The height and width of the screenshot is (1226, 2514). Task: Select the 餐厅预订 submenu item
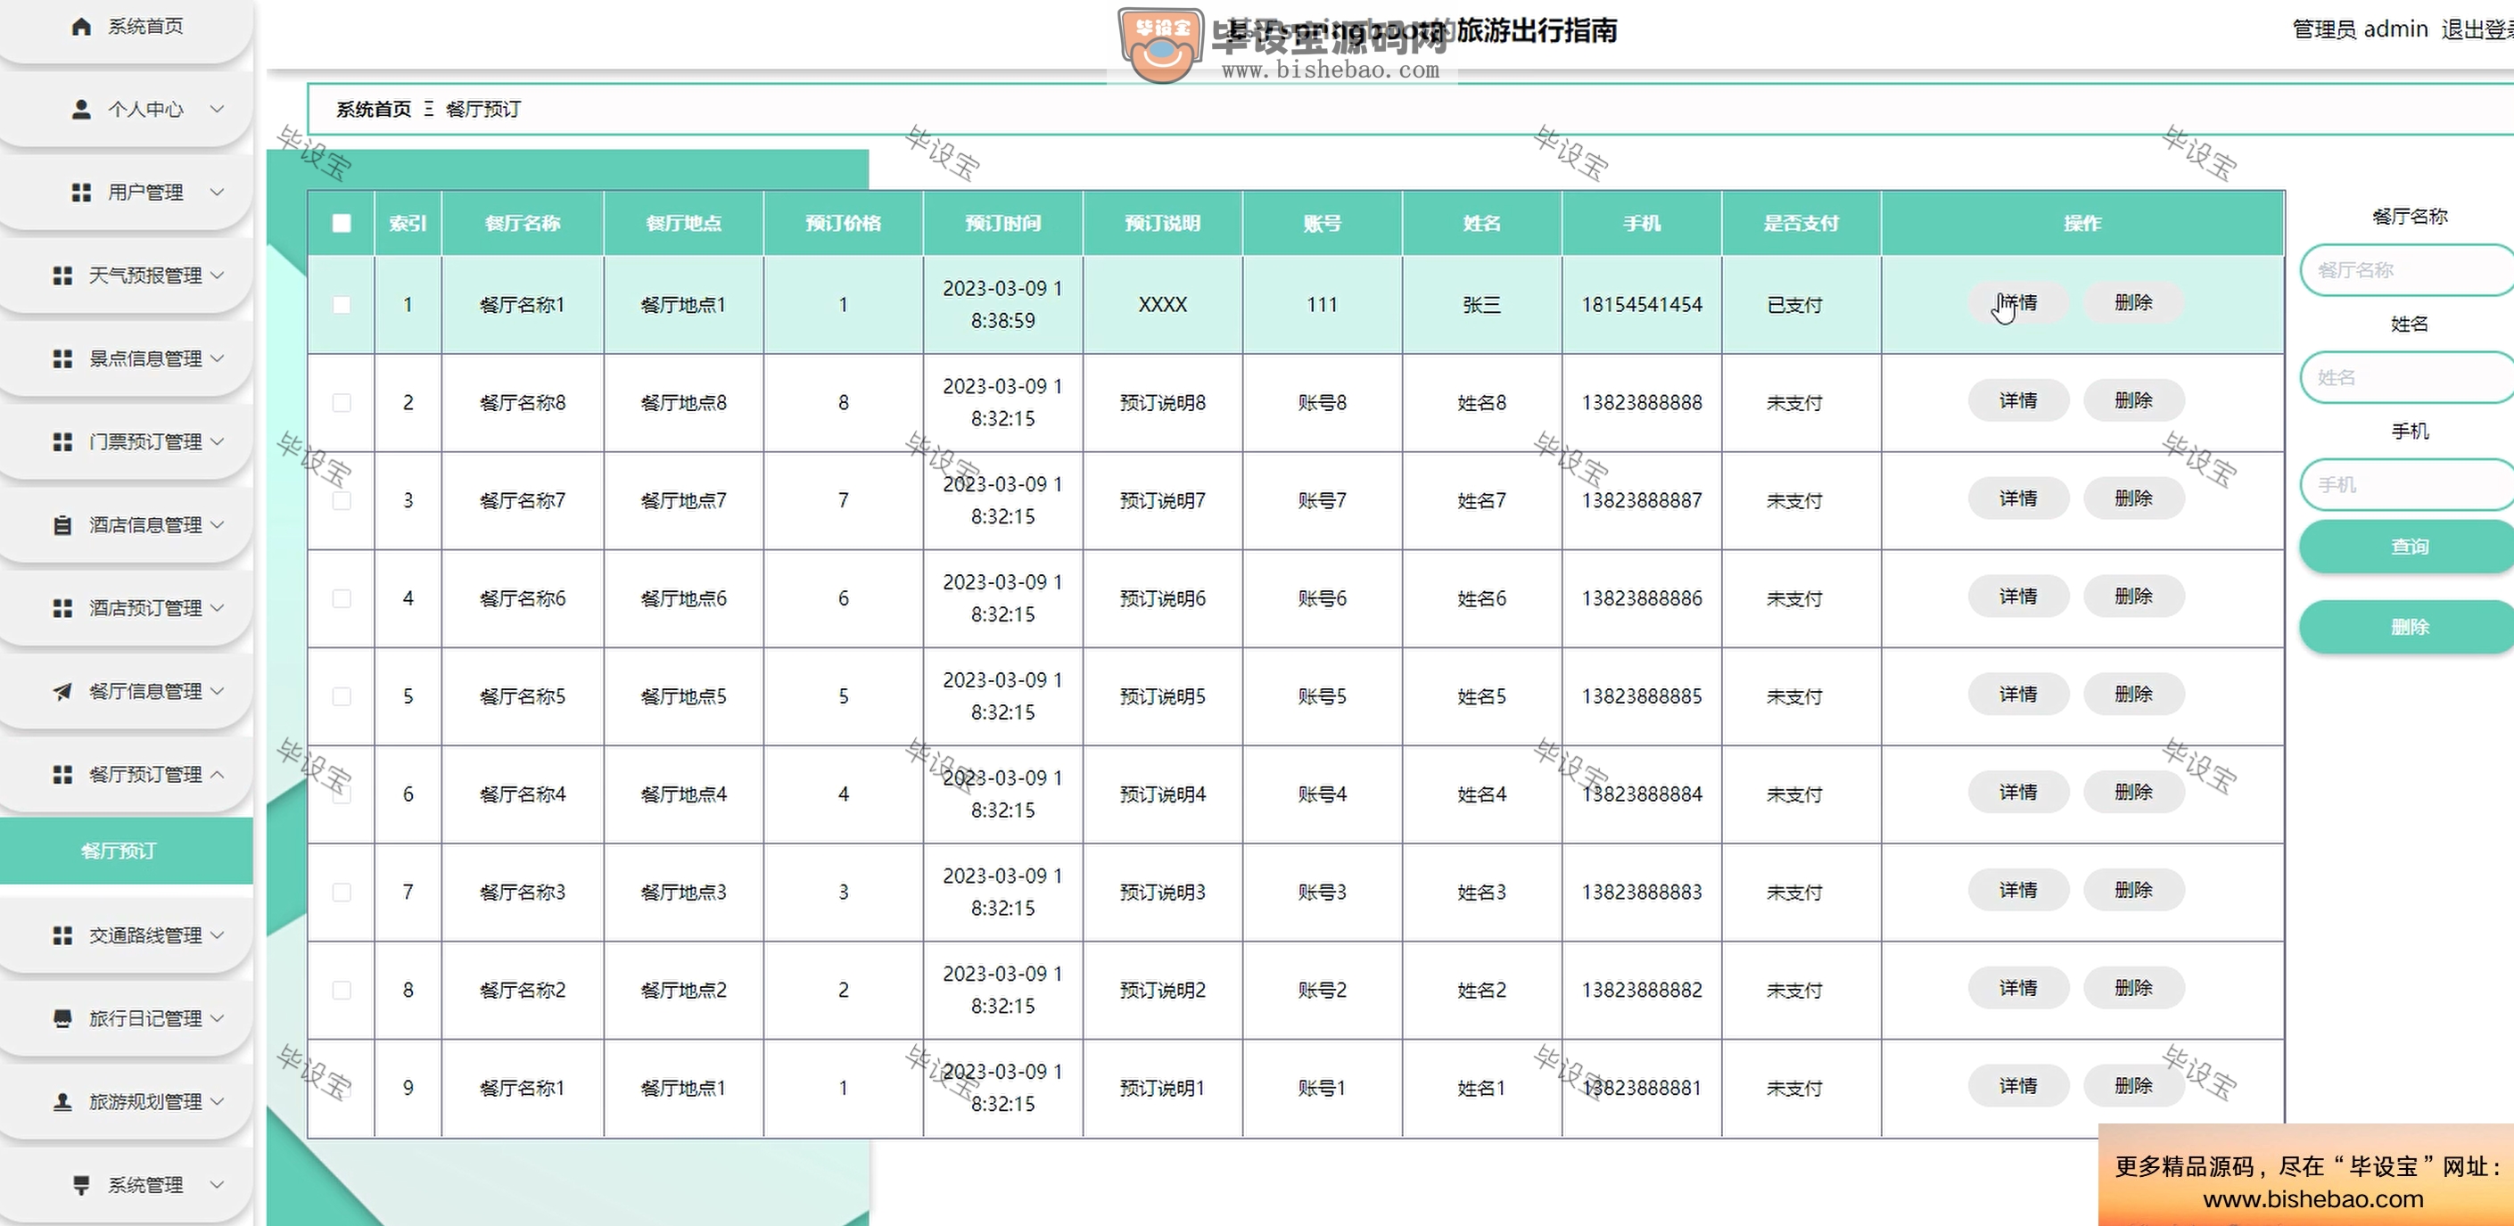click(127, 852)
